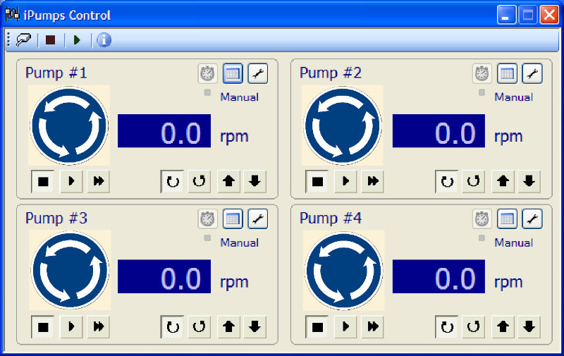Fast forward Pump #3
564x356 pixels.
[x=99, y=326]
